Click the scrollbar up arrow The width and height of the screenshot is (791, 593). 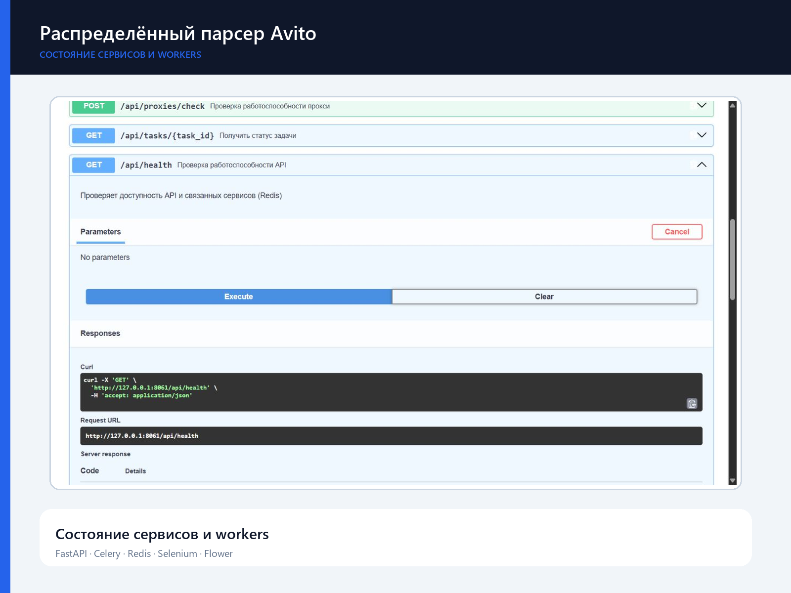pos(733,105)
